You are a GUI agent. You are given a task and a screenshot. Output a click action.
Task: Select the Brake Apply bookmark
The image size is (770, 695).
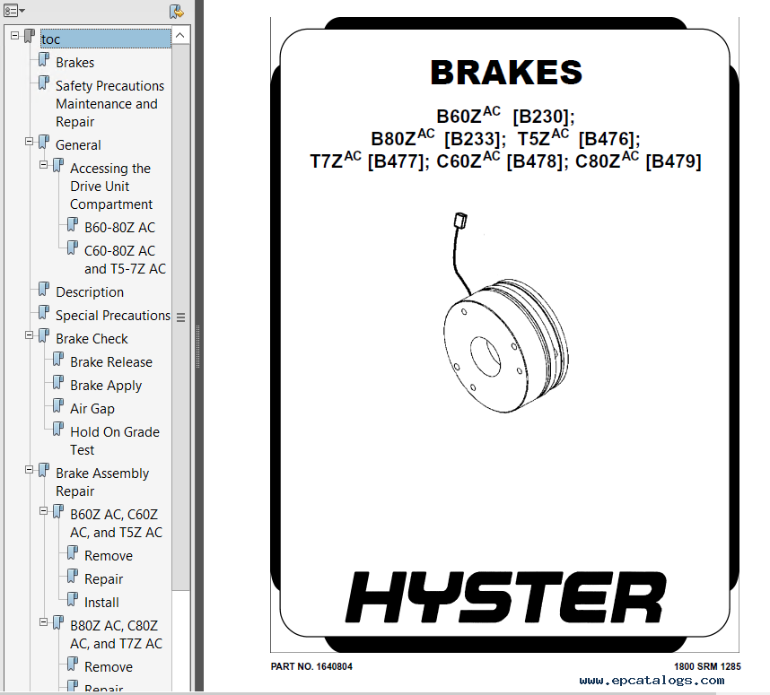[106, 386]
